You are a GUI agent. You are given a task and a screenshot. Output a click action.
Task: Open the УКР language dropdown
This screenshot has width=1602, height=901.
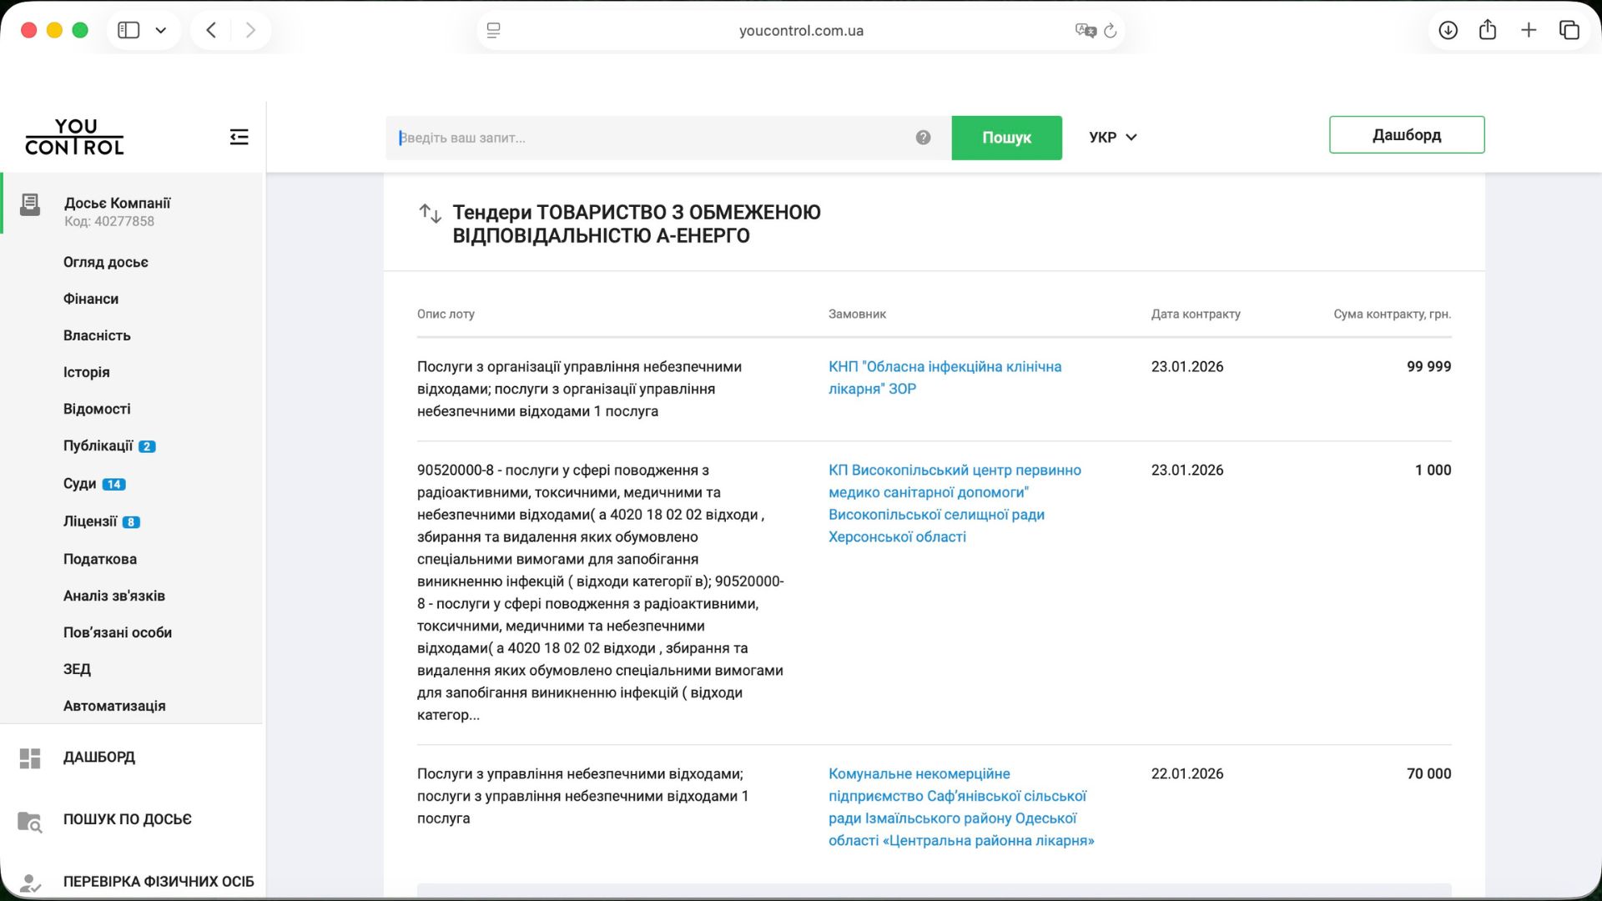tap(1113, 137)
